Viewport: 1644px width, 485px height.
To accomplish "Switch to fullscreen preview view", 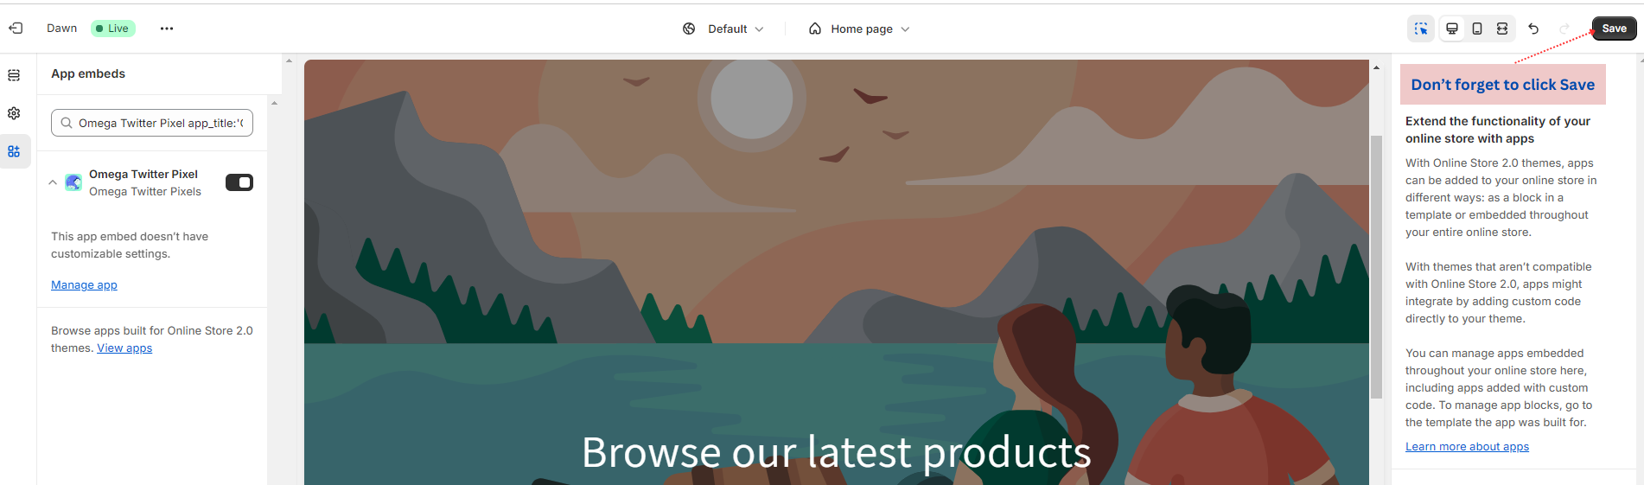I will (1502, 29).
